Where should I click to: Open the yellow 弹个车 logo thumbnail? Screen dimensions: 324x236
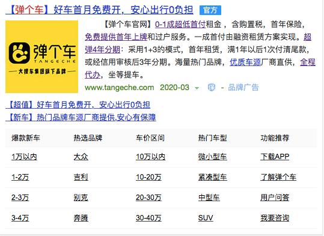(x=41, y=57)
